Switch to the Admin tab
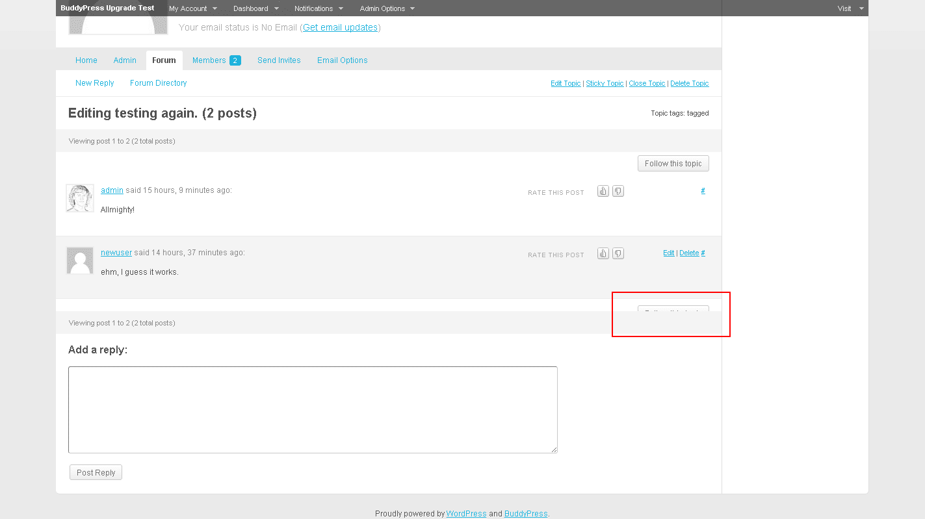The height and width of the screenshot is (519, 925). 125,60
